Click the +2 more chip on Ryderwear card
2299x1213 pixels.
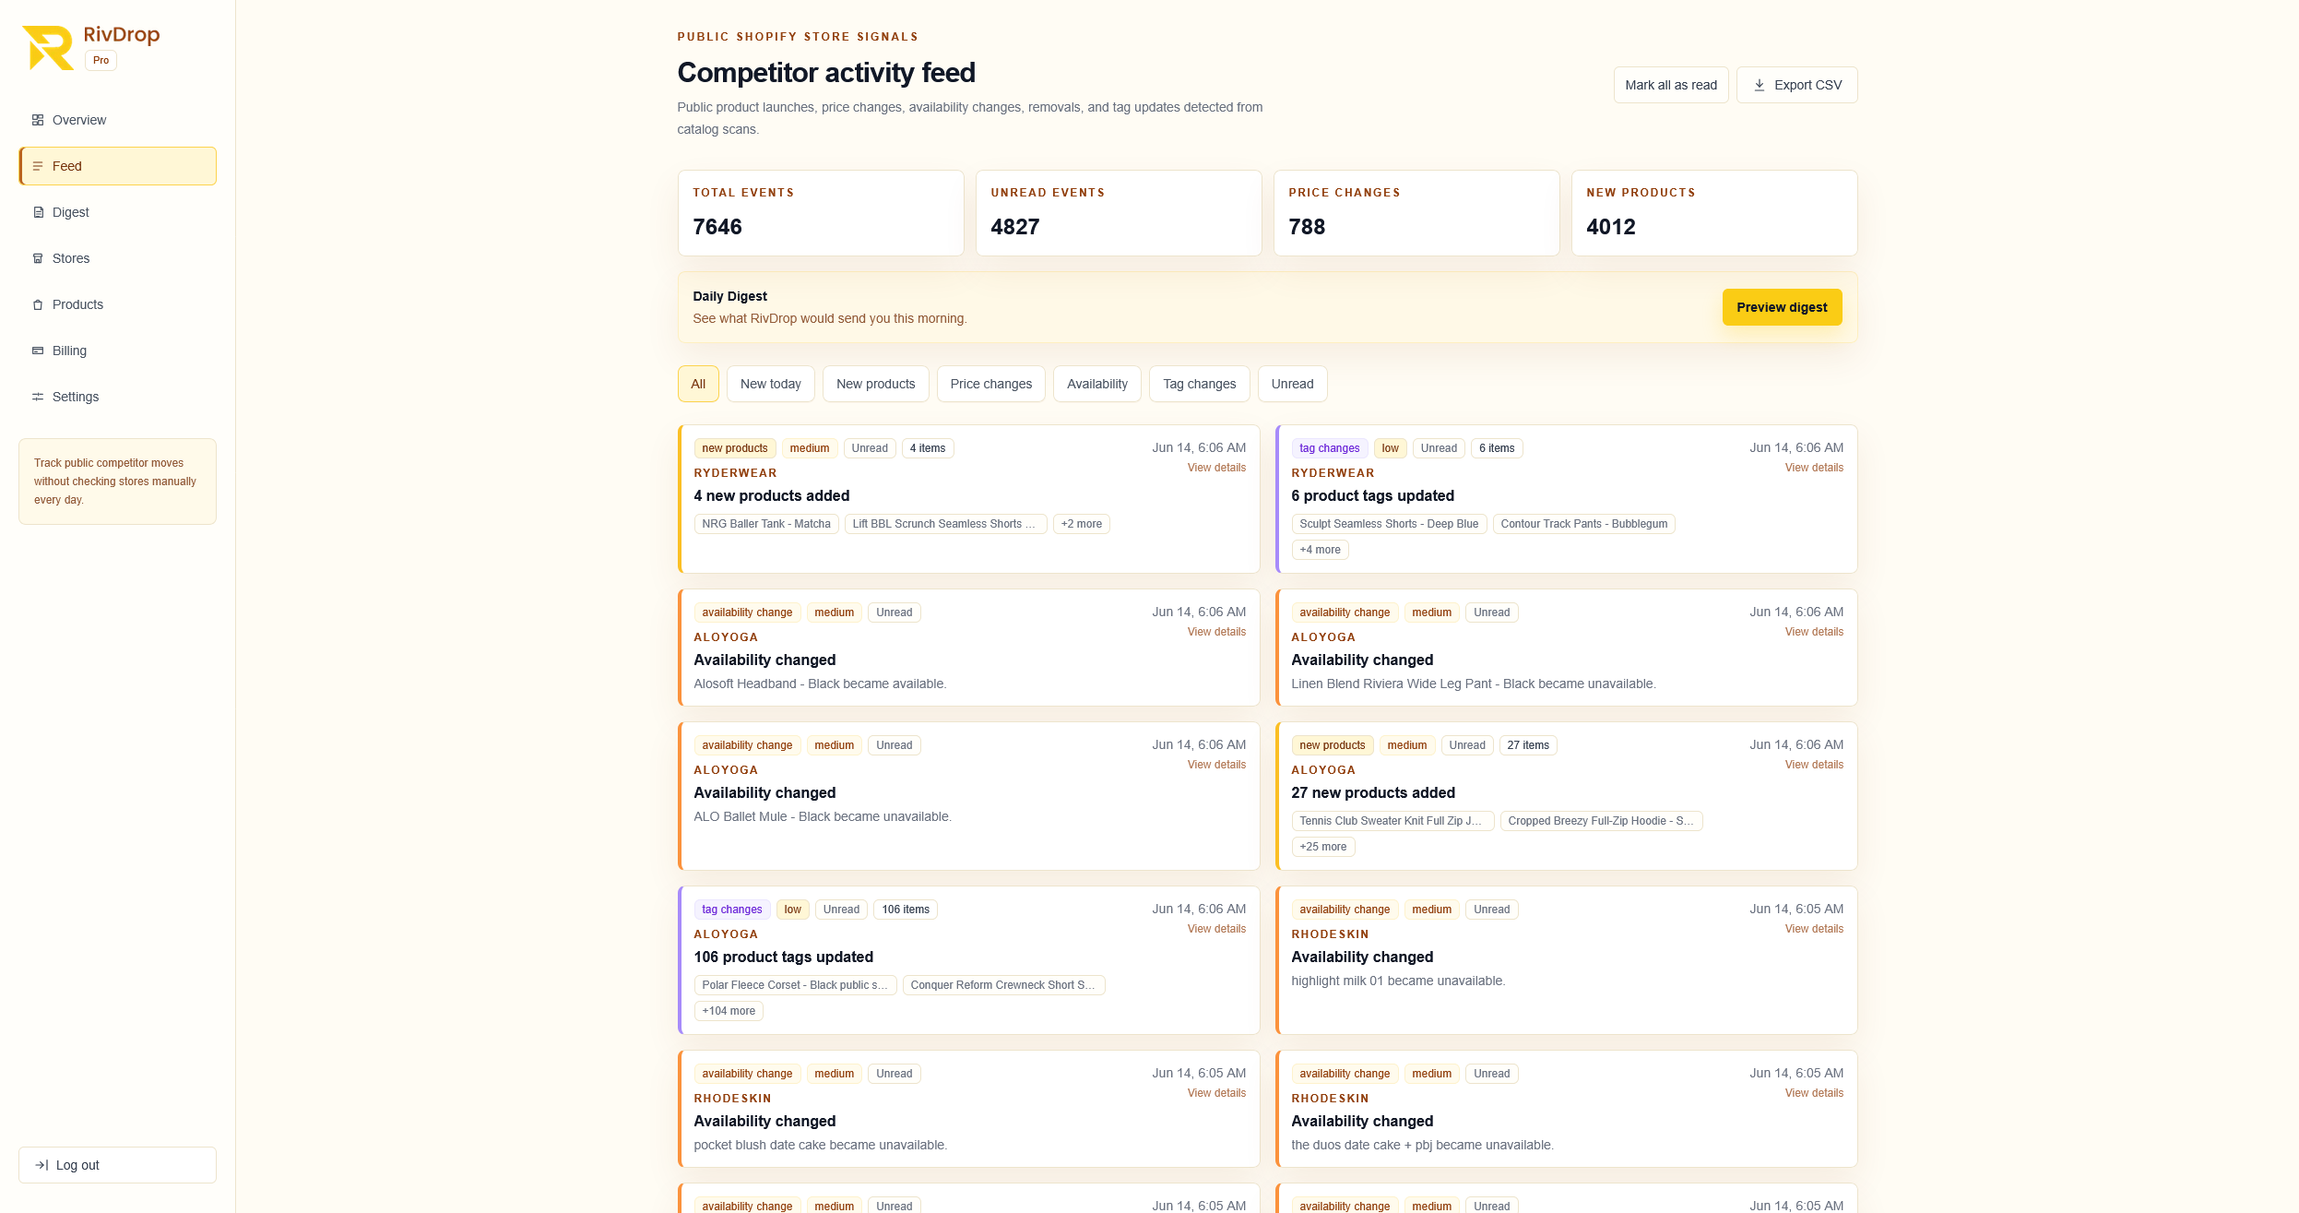point(1081,524)
